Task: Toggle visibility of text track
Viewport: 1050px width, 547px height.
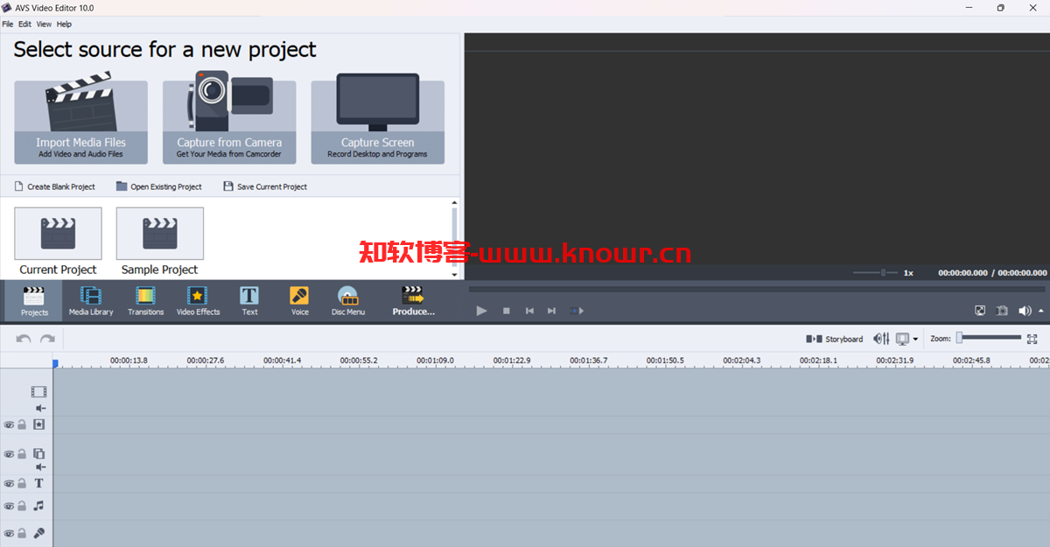Action: tap(9, 483)
